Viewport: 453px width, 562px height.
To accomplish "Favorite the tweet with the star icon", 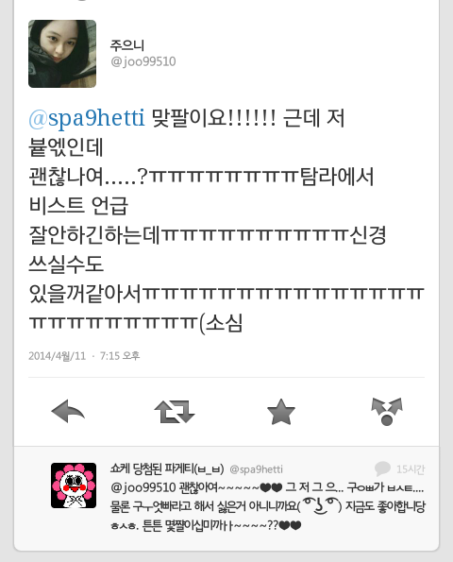I will click(281, 412).
